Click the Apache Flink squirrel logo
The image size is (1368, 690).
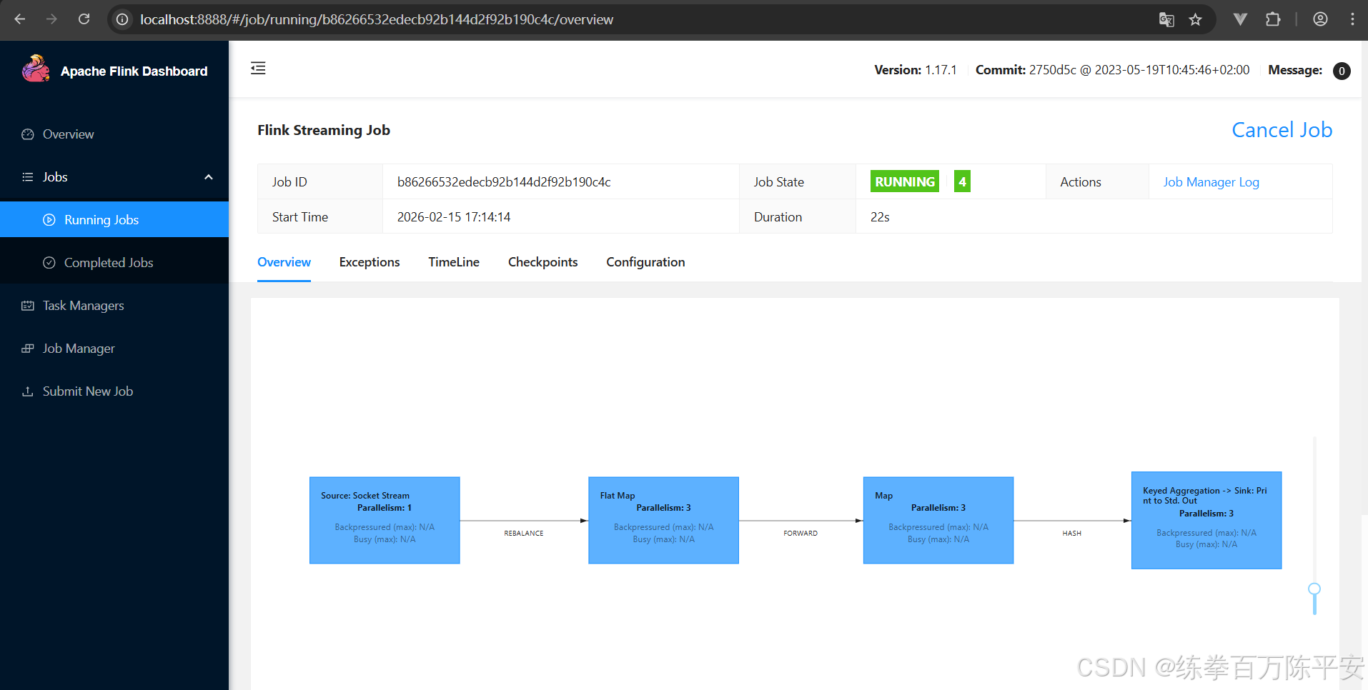36,69
